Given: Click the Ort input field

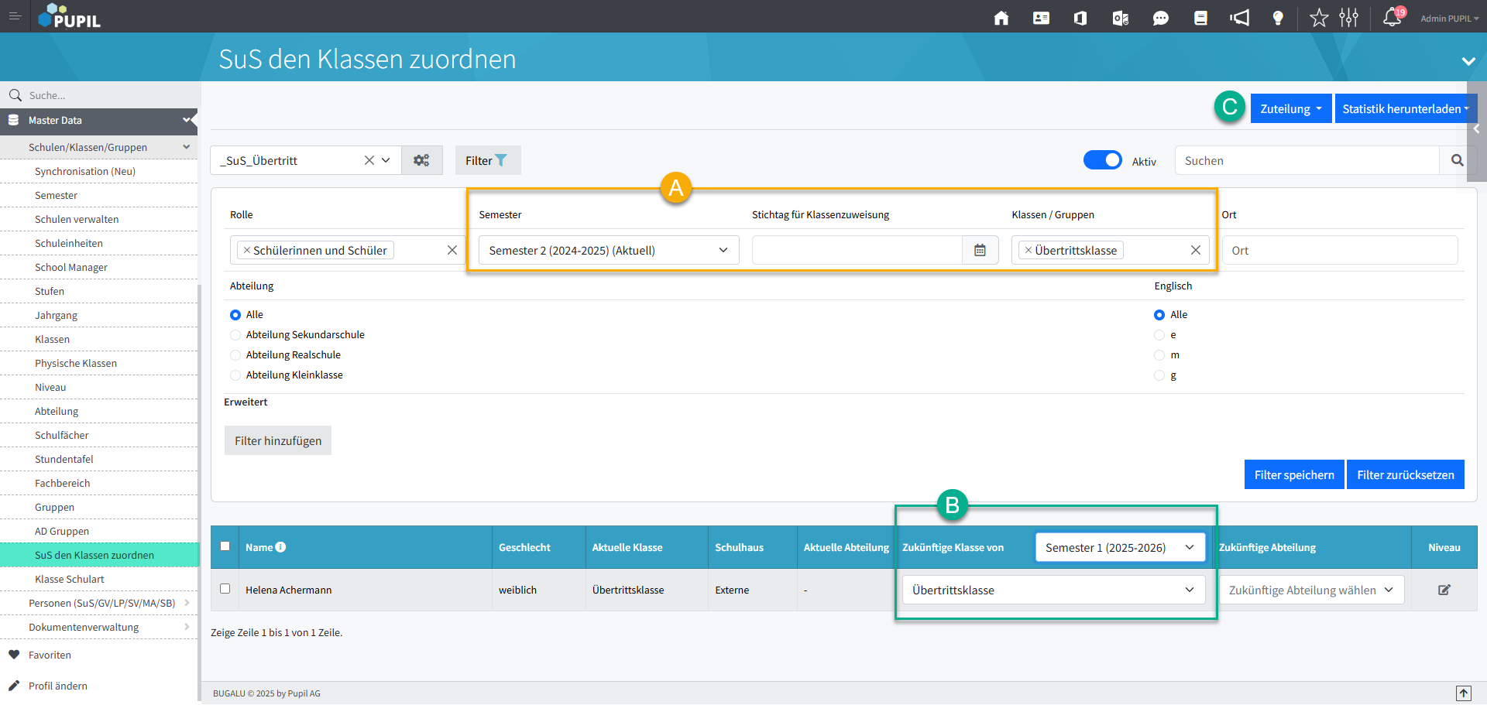Looking at the screenshot, I should point(1340,250).
